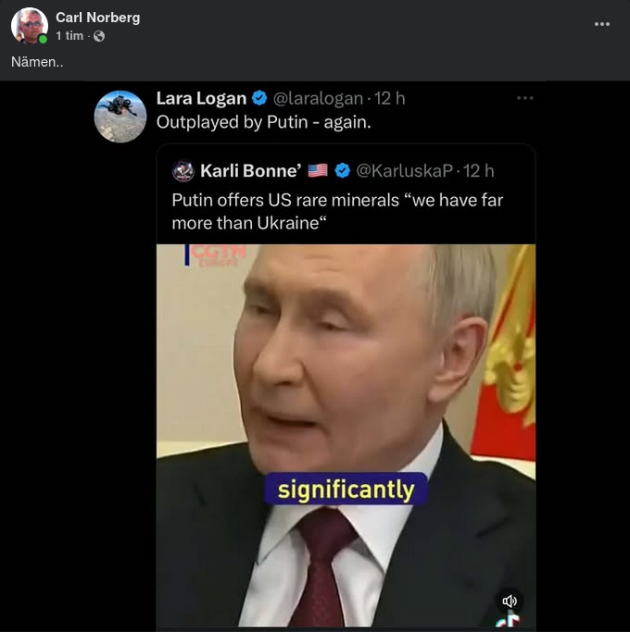630x632 pixels.
Task: Click Lara Logan's skydiving avatar
Action: (120, 116)
